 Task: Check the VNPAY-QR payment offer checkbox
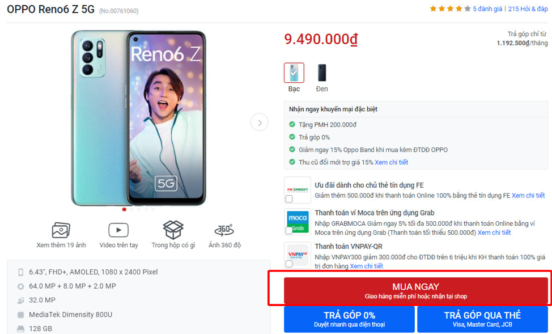[x=290, y=264]
